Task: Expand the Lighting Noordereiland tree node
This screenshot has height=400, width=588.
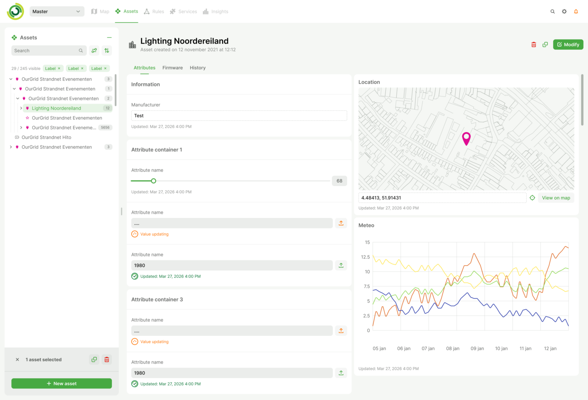Action: [x=21, y=108]
